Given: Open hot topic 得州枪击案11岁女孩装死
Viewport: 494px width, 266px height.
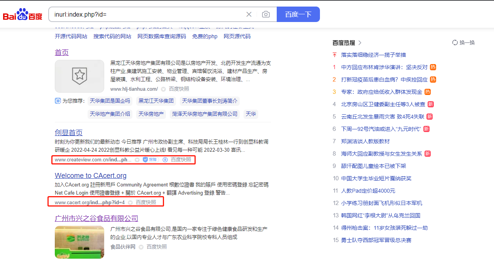Looking at the screenshot, I should click(384, 228).
